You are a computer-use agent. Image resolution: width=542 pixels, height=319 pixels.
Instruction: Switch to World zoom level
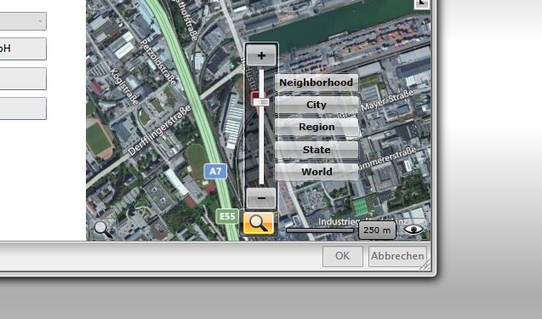(x=317, y=172)
